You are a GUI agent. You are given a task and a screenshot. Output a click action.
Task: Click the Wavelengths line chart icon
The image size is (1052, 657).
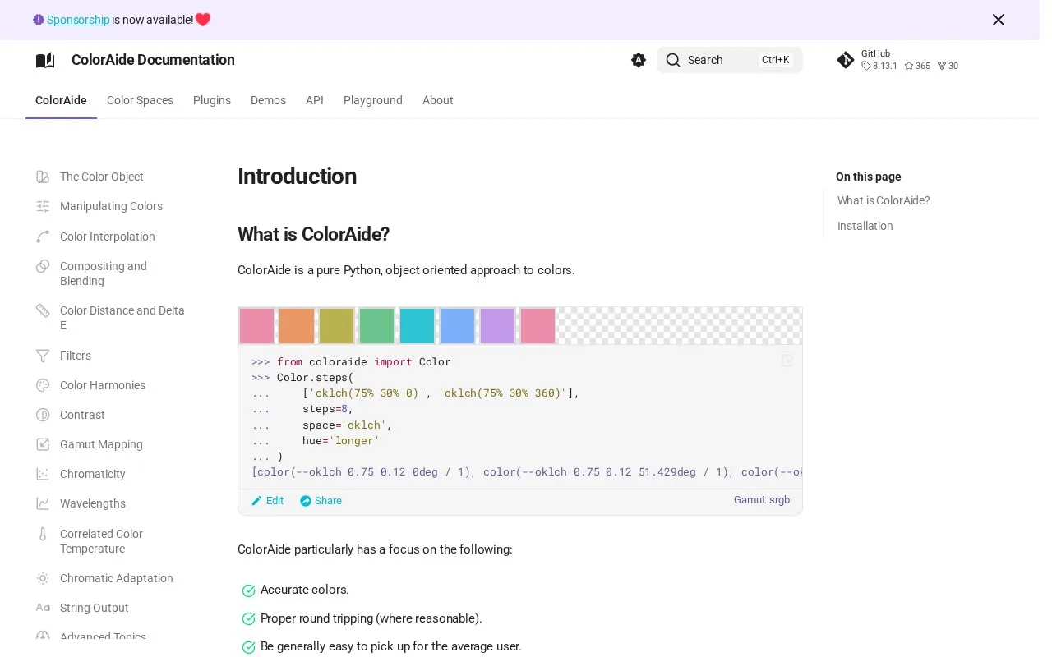(43, 503)
